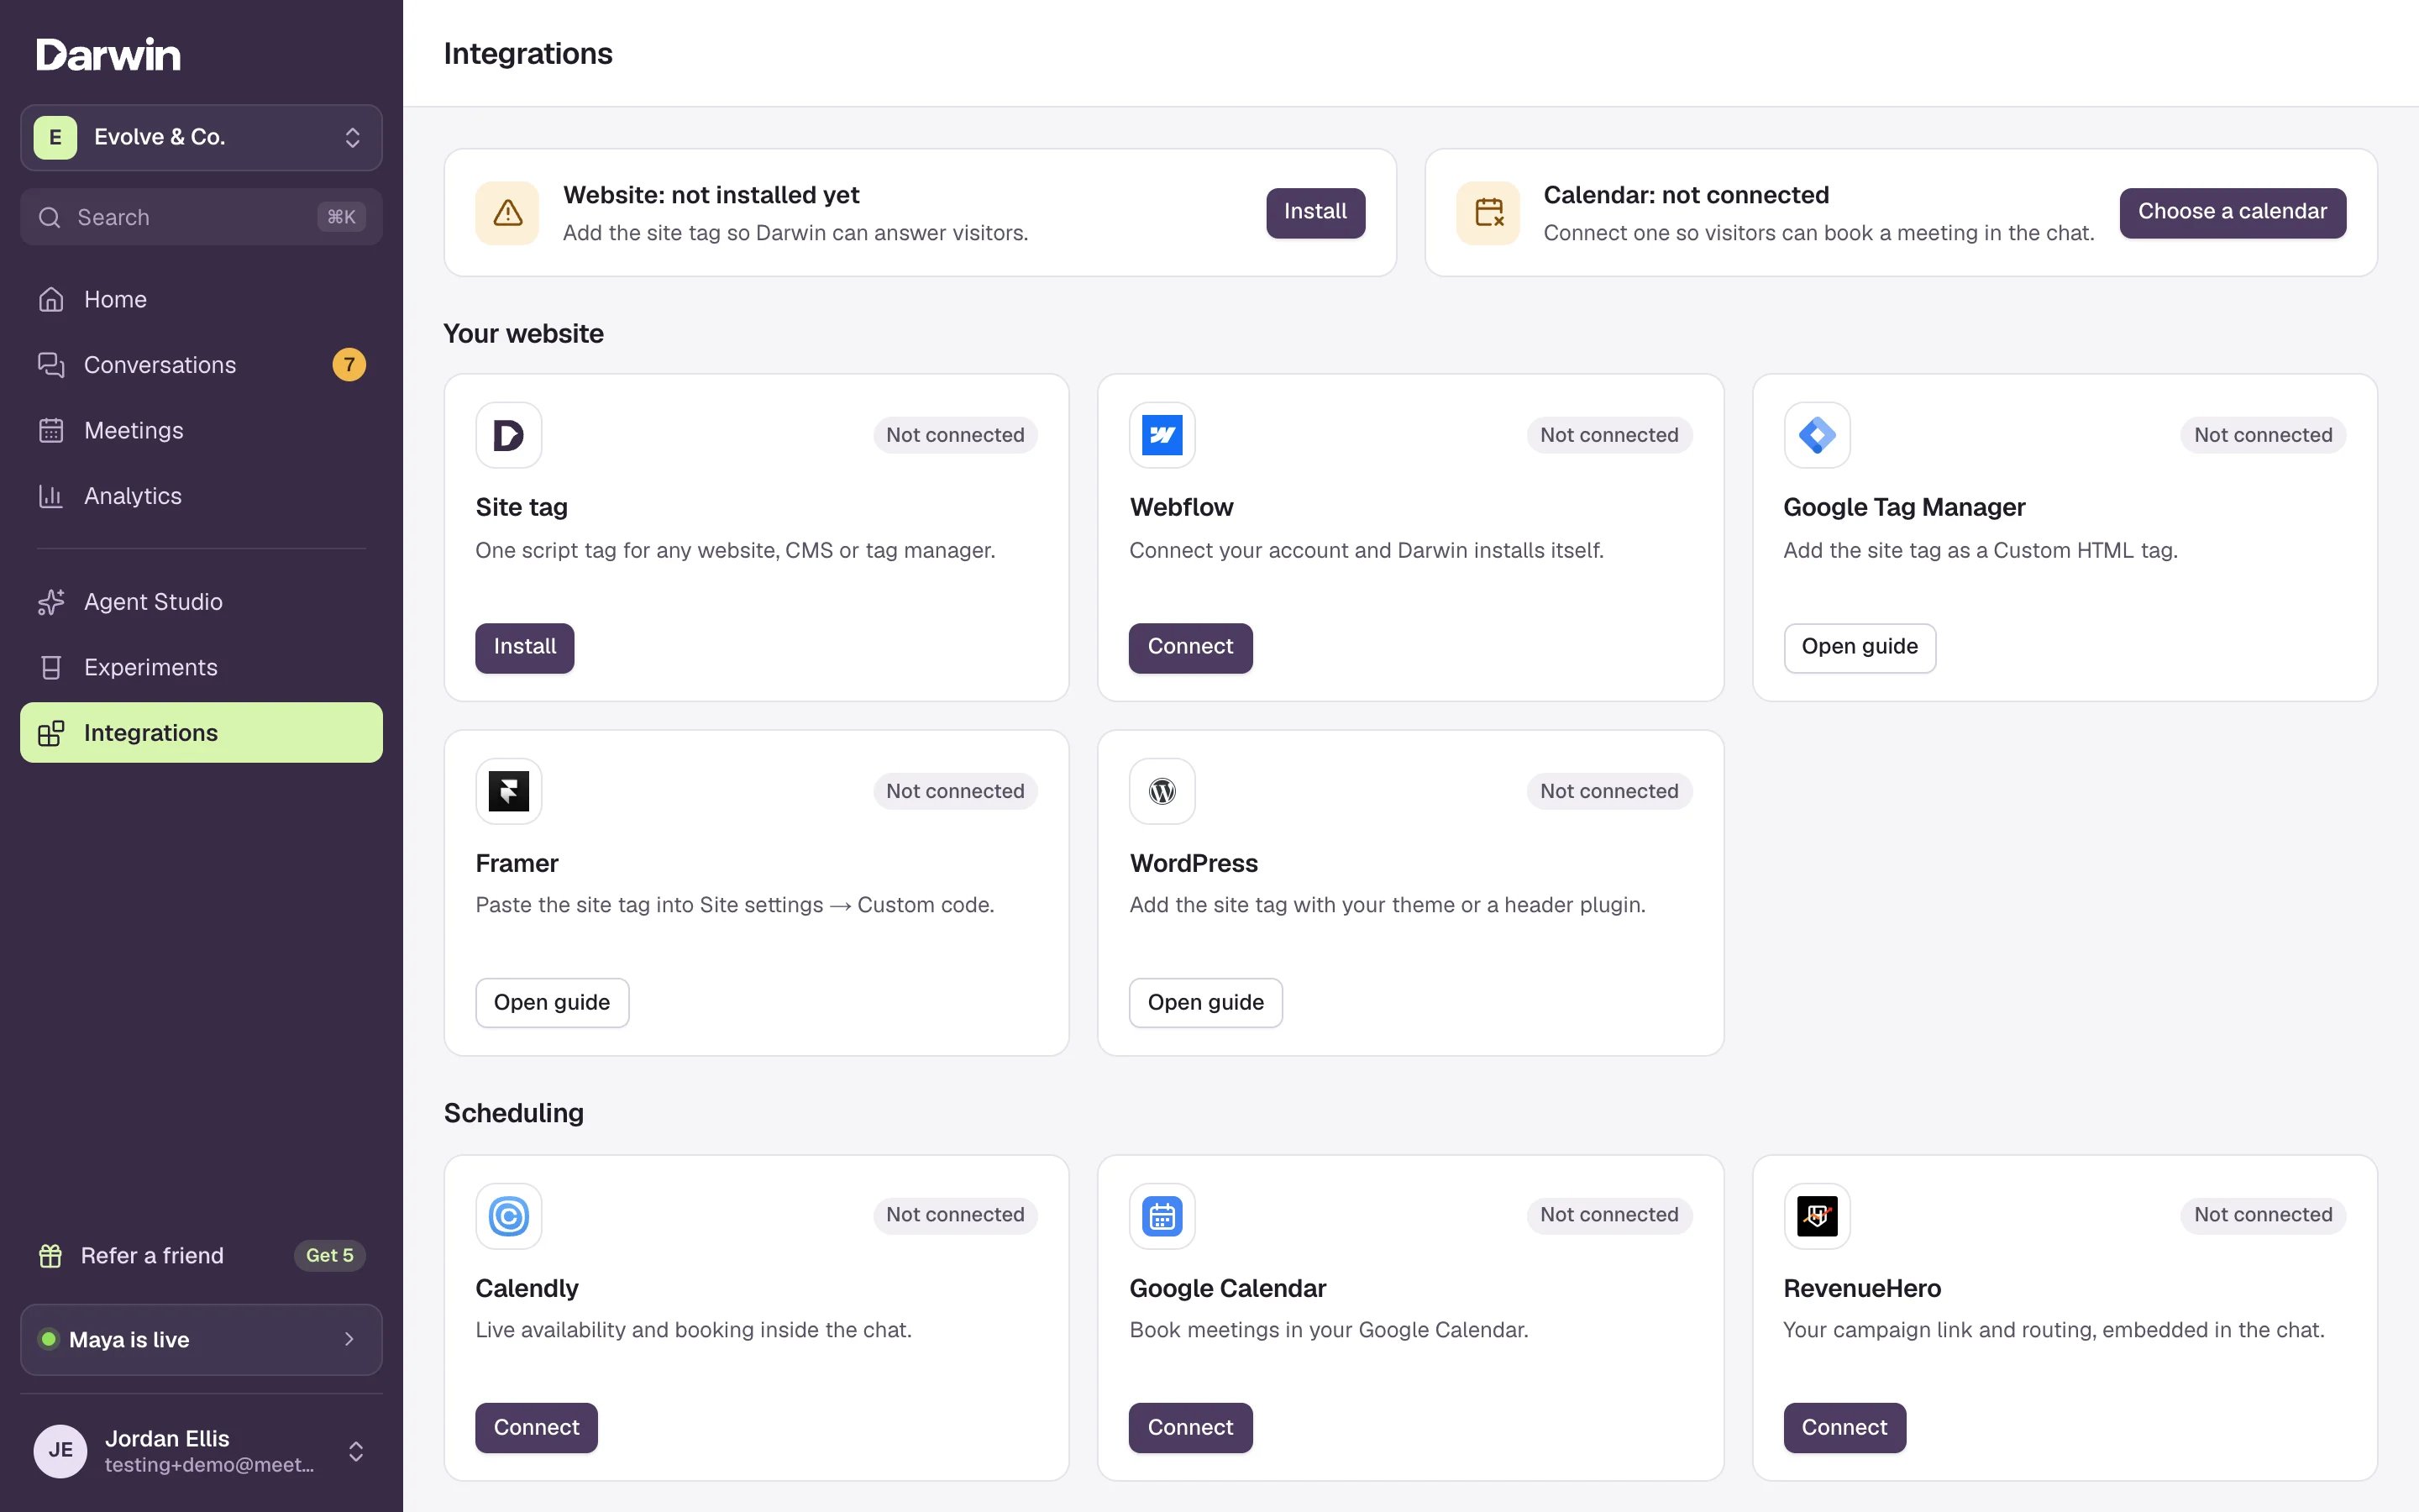Click the Evolve & Co. green E avatar
The width and height of the screenshot is (2419, 1512).
55,137
